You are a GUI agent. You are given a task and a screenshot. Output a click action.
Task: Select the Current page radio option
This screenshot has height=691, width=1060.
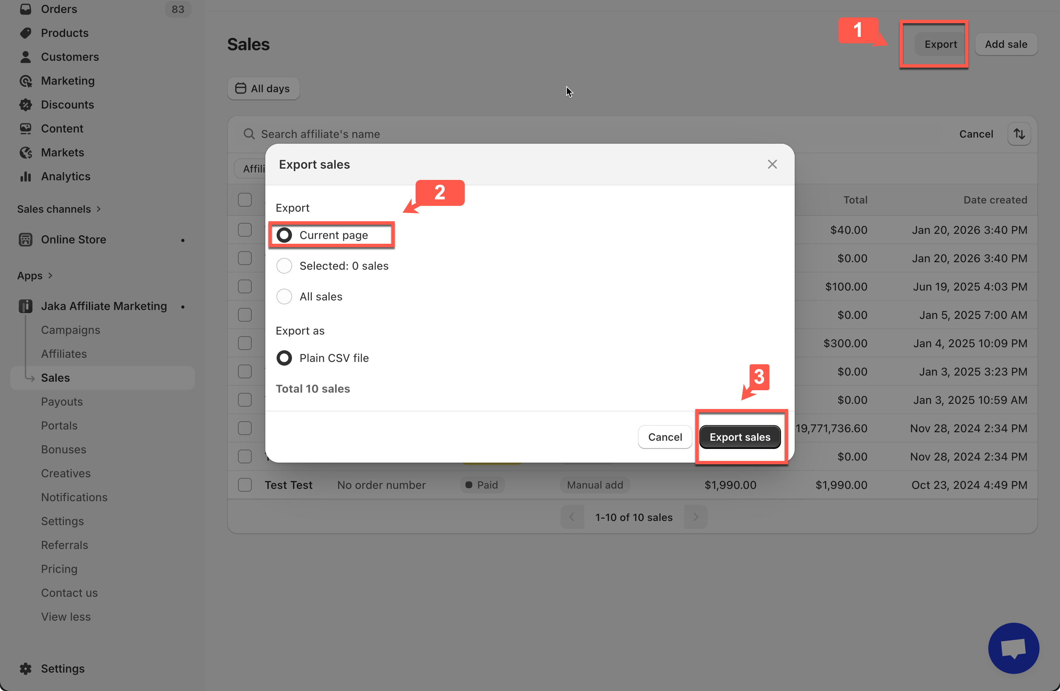pos(284,235)
